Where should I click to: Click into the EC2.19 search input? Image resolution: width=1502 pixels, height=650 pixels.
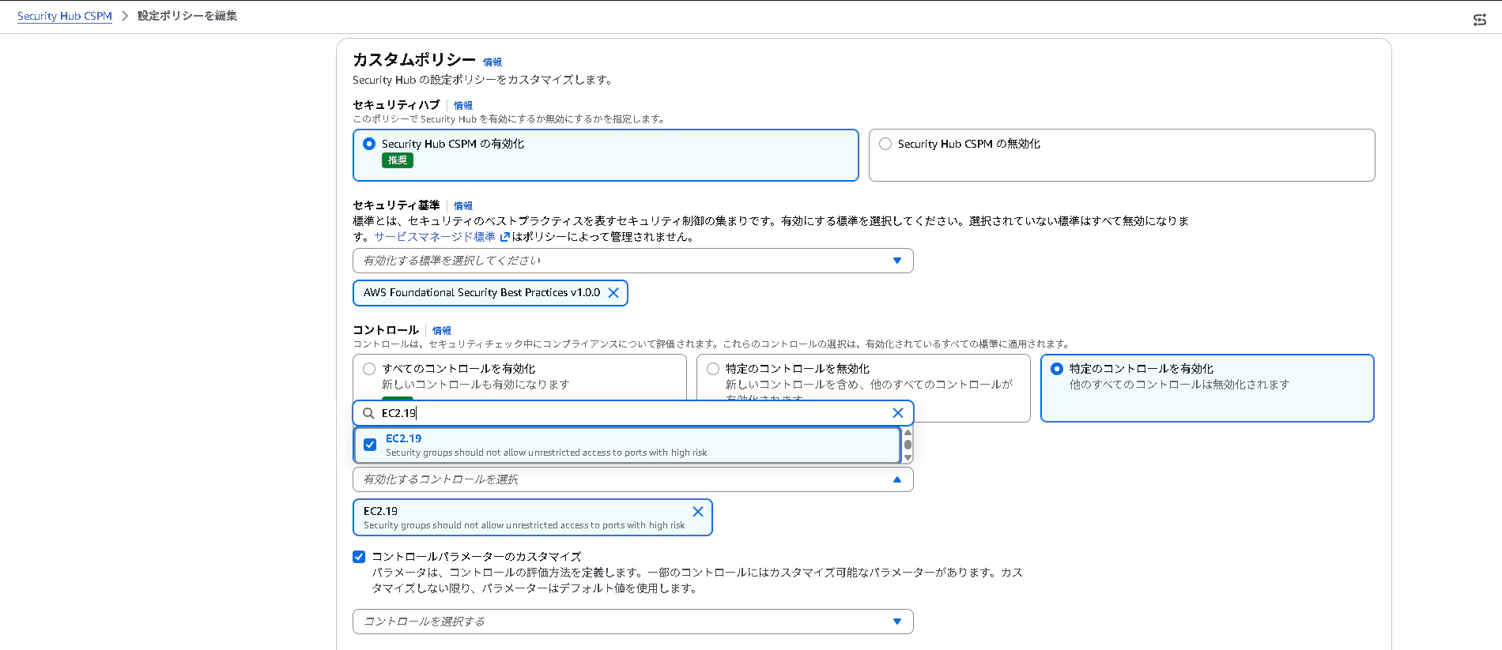pyautogui.click(x=632, y=413)
